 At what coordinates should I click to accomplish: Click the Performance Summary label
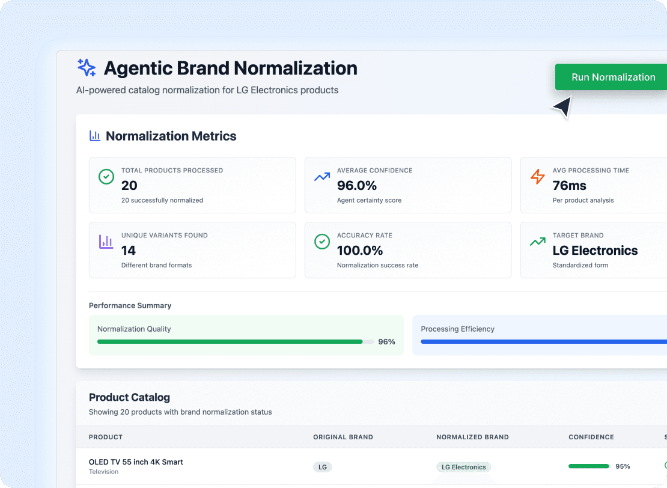tap(130, 305)
